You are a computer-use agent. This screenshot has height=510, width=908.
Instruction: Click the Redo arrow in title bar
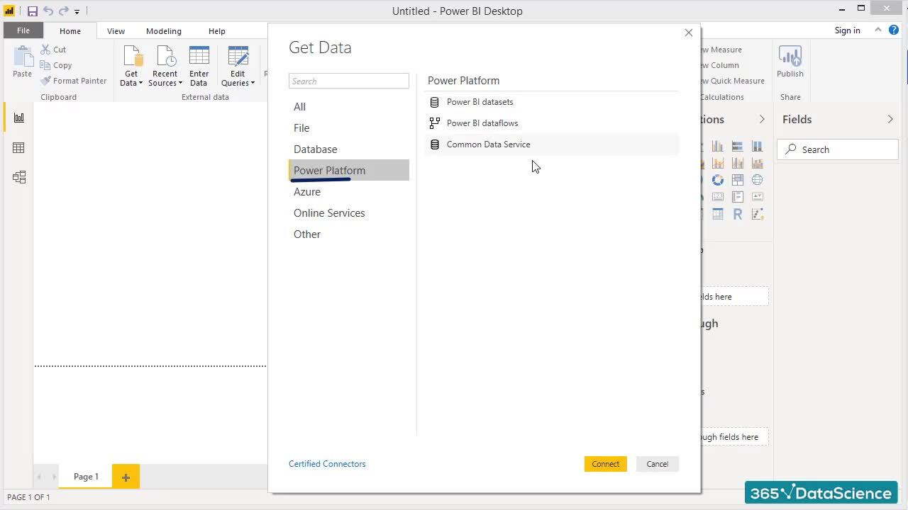point(63,11)
